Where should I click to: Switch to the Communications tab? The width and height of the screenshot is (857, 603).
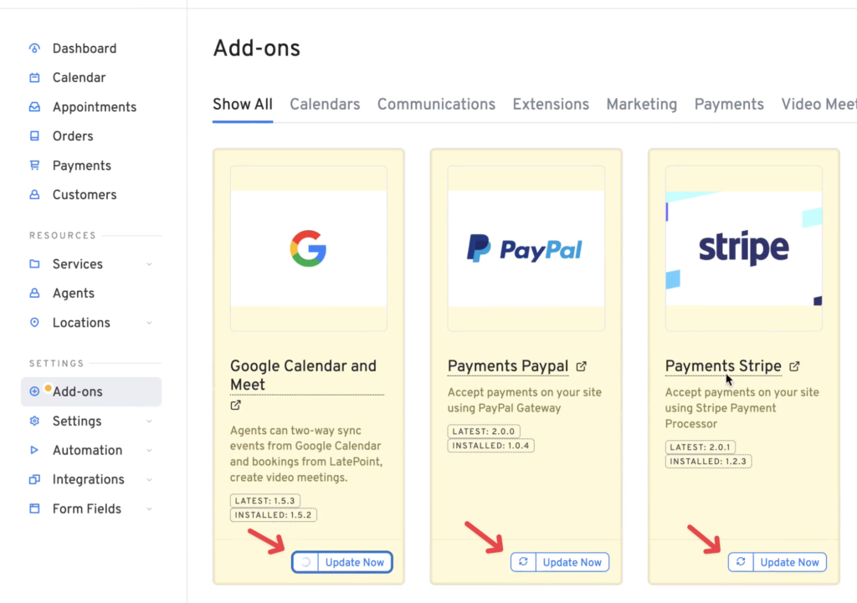tap(436, 105)
